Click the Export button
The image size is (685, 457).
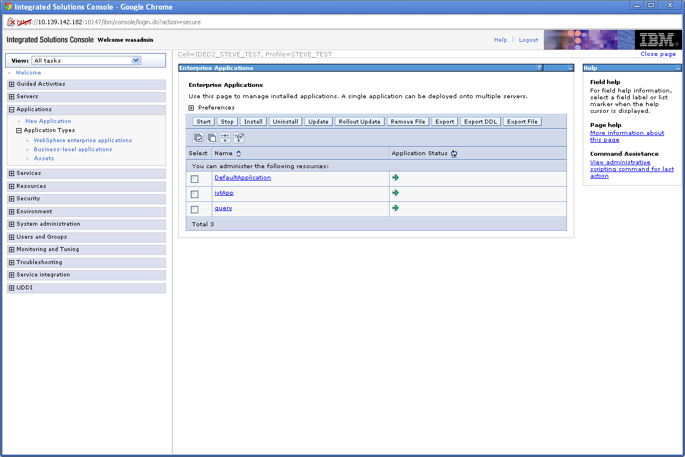(445, 121)
